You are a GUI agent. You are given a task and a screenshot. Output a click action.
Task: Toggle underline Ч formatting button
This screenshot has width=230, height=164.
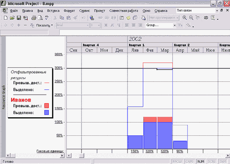point(119,25)
